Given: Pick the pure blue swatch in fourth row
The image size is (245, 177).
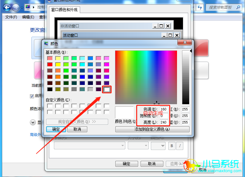Looking at the screenshot, I should tap(82, 77).
